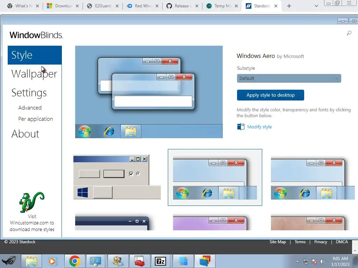The height and width of the screenshot is (268, 358).
Task: Select the Windows classic gray style thumbnail
Action: (x=117, y=177)
